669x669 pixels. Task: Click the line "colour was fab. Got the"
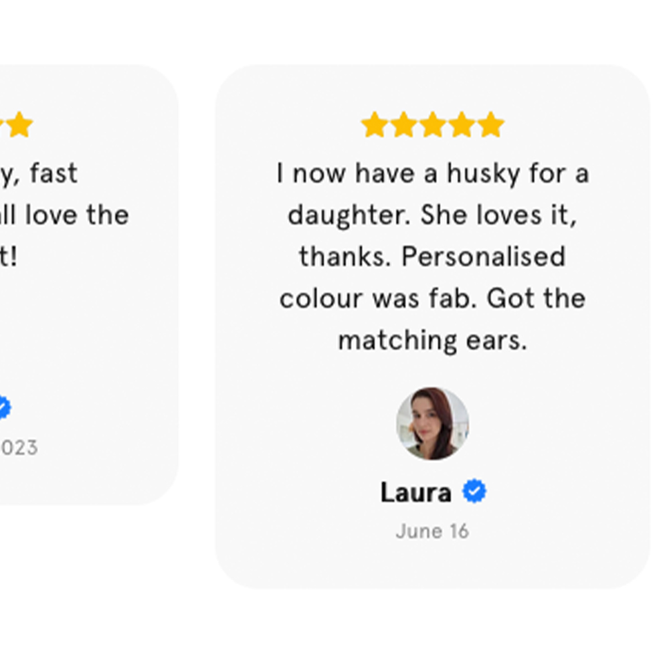(432, 298)
